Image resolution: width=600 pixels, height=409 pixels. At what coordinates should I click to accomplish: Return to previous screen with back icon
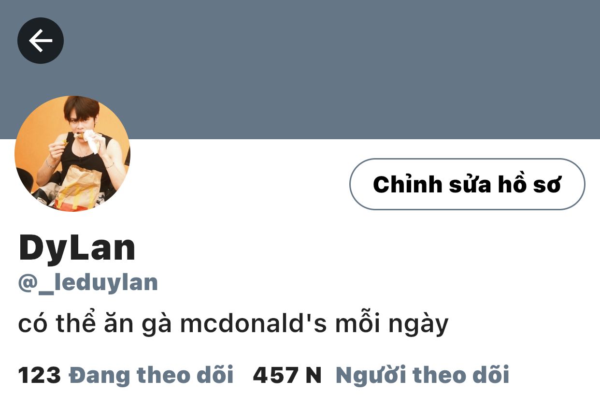click(41, 41)
